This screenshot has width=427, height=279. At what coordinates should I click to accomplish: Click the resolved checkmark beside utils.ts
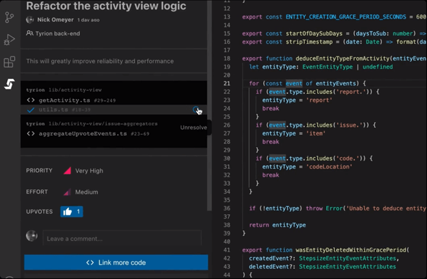pos(31,110)
